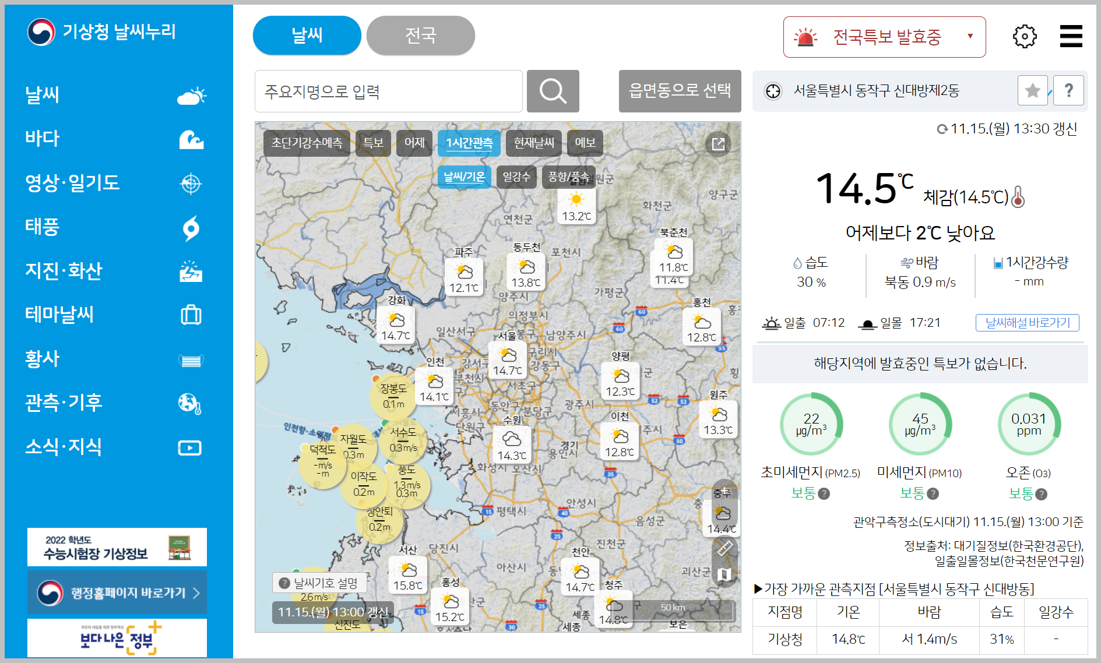Open 초미세먼지 보통 help icon
The width and height of the screenshot is (1101, 663).
824,493
